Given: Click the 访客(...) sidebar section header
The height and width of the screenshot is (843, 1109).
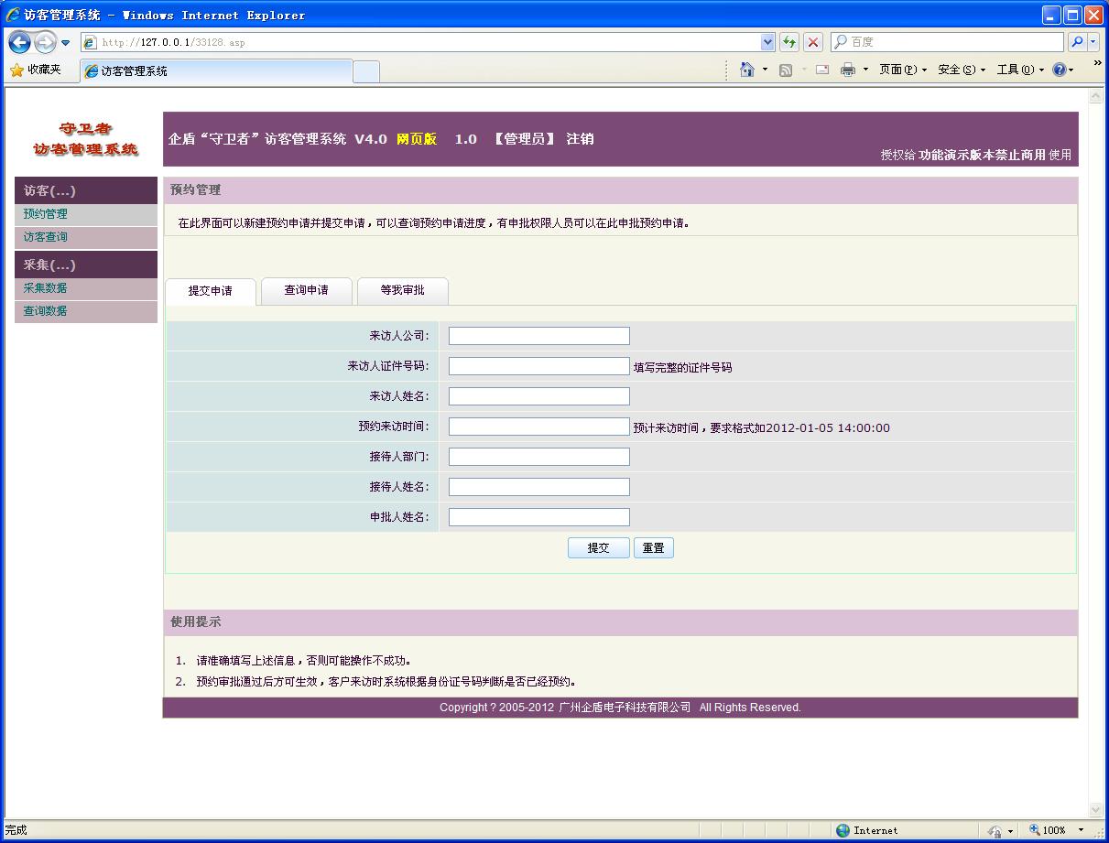Looking at the screenshot, I should (x=86, y=190).
